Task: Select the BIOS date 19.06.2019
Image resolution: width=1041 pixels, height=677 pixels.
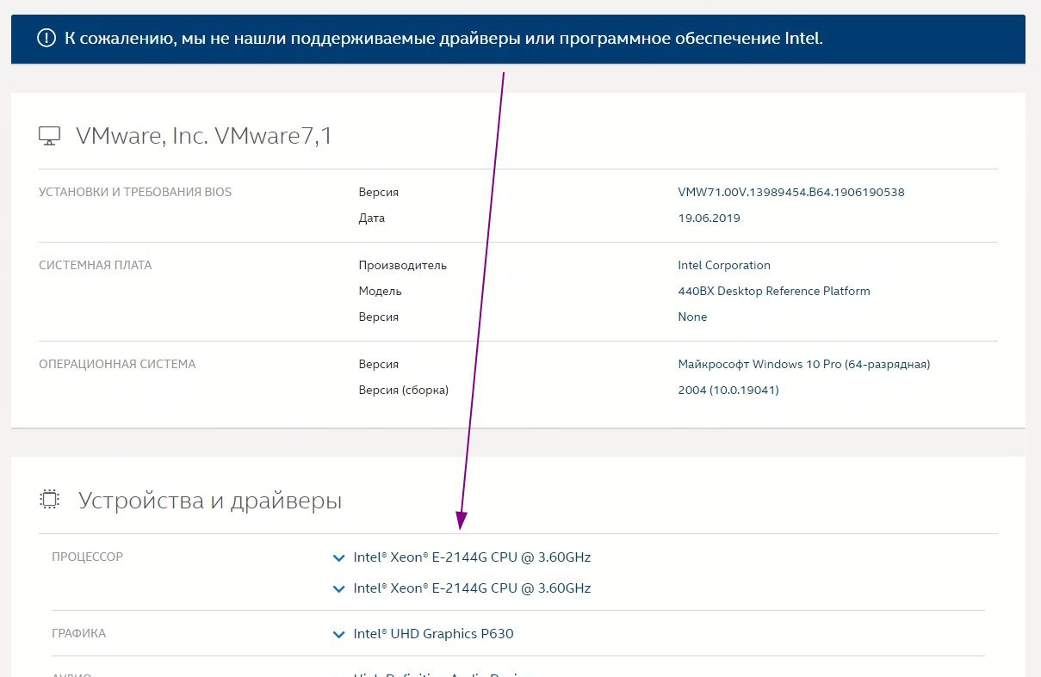Action: (x=709, y=218)
